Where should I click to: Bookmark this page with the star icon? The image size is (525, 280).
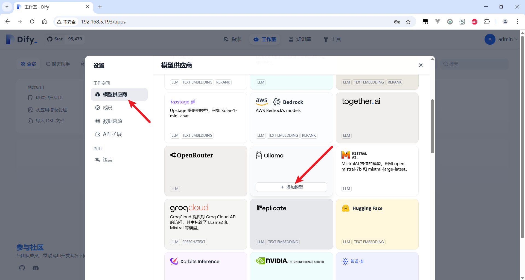pos(408,22)
